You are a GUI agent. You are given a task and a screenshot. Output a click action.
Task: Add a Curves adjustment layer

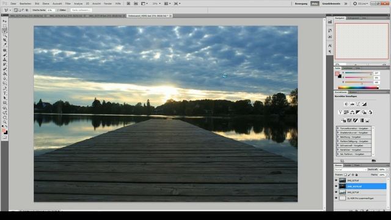coord(358,105)
